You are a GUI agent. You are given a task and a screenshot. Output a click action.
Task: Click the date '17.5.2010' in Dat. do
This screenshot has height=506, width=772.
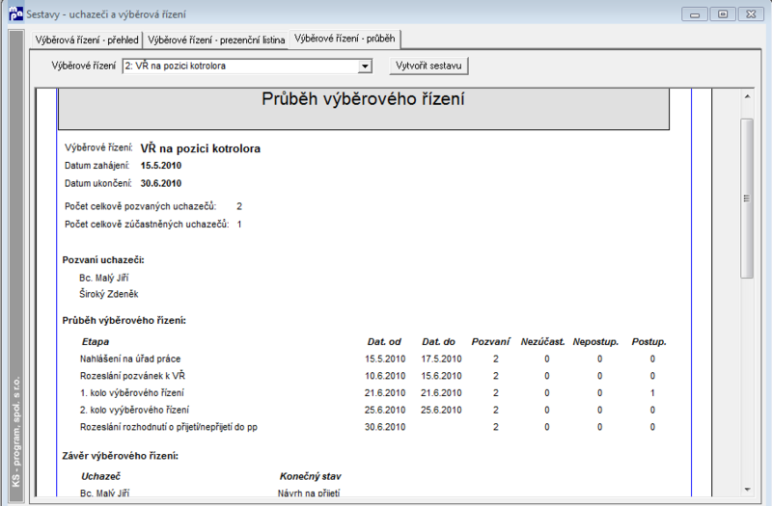441,359
